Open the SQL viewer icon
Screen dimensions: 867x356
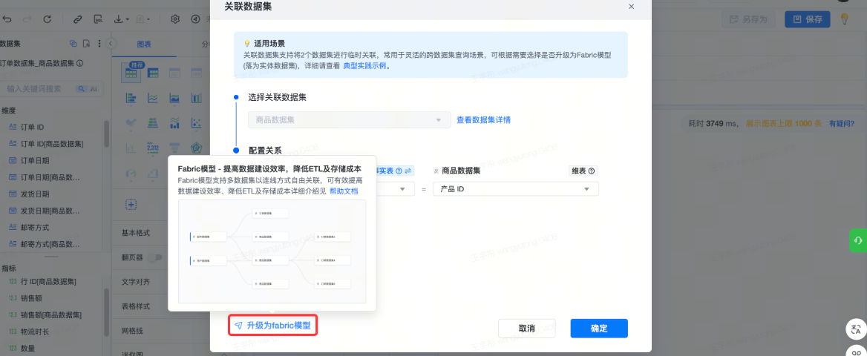pyautogui.click(x=98, y=19)
